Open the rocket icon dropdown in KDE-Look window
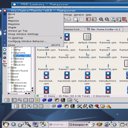The width and height of the screenshot is (128, 128). pyautogui.click(x=85, y=106)
